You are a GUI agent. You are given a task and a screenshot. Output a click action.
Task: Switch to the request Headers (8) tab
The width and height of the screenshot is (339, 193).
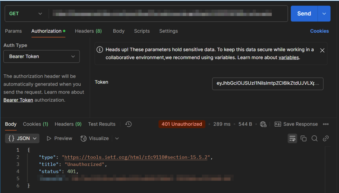pyautogui.click(x=88, y=31)
